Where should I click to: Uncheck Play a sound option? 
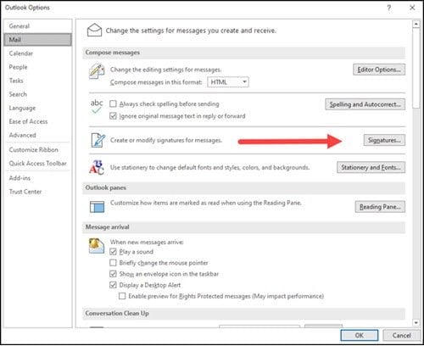113,252
